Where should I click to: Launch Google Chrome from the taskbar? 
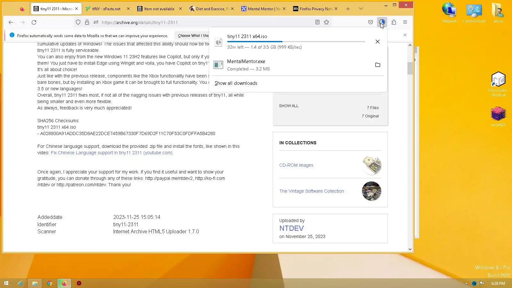click(x=50, y=283)
